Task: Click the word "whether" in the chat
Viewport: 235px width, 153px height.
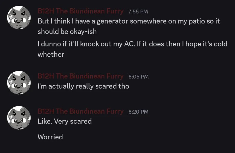Action: tap(51, 54)
